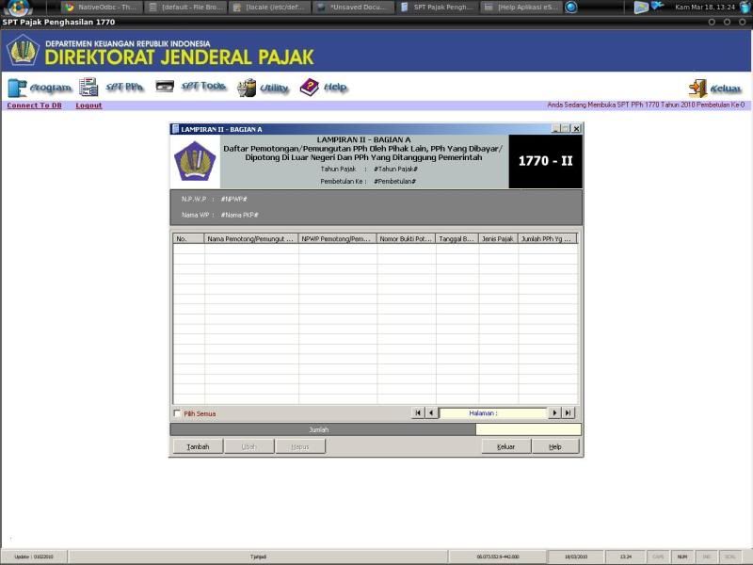The height and width of the screenshot is (565, 753).
Task: Click the Jenis Pajak column header
Action: click(x=499, y=239)
